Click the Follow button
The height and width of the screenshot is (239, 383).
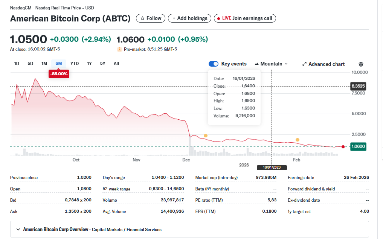[x=150, y=18]
